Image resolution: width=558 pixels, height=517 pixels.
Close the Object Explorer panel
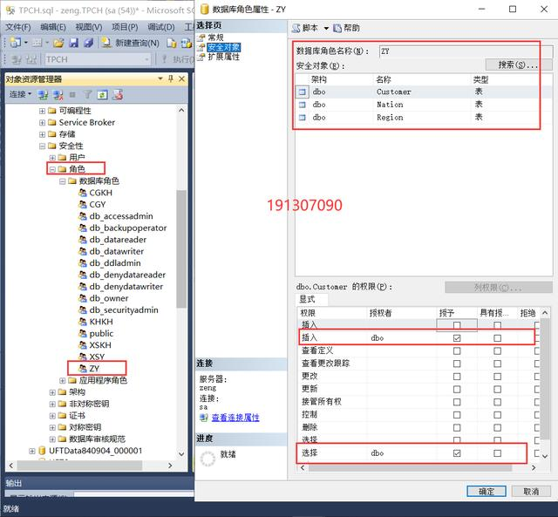click(x=181, y=78)
